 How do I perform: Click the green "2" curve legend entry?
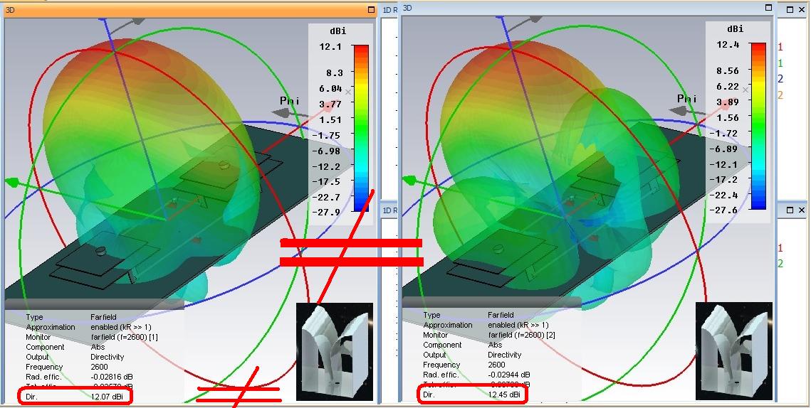click(780, 264)
